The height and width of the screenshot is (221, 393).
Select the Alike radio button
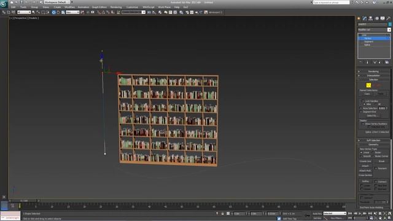tap(364, 104)
